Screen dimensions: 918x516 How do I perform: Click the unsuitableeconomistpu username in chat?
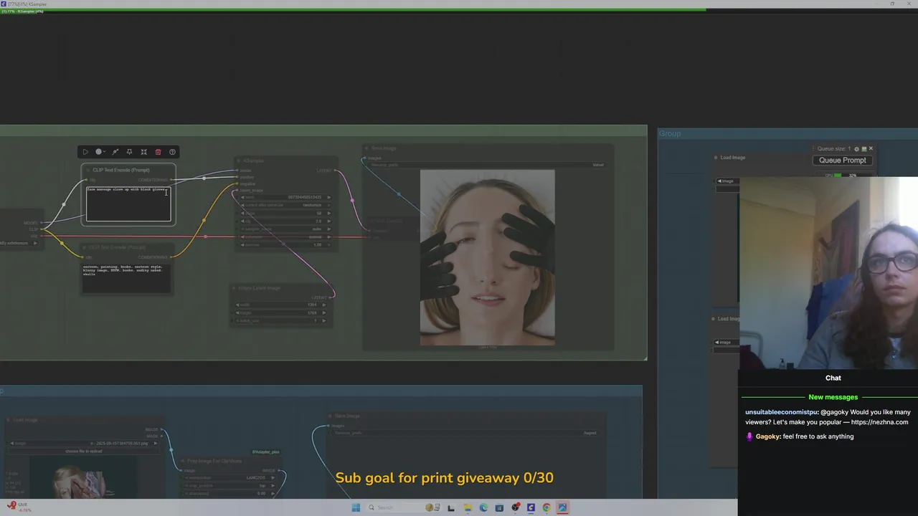(x=781, y=412)
